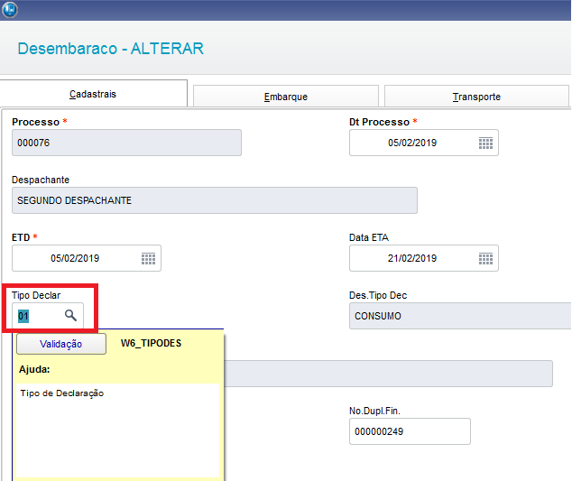Image resolution: width=572 pixels, height=481 pixels.
Task: Click the Validação button in help popup
Action: click(61, 344)
